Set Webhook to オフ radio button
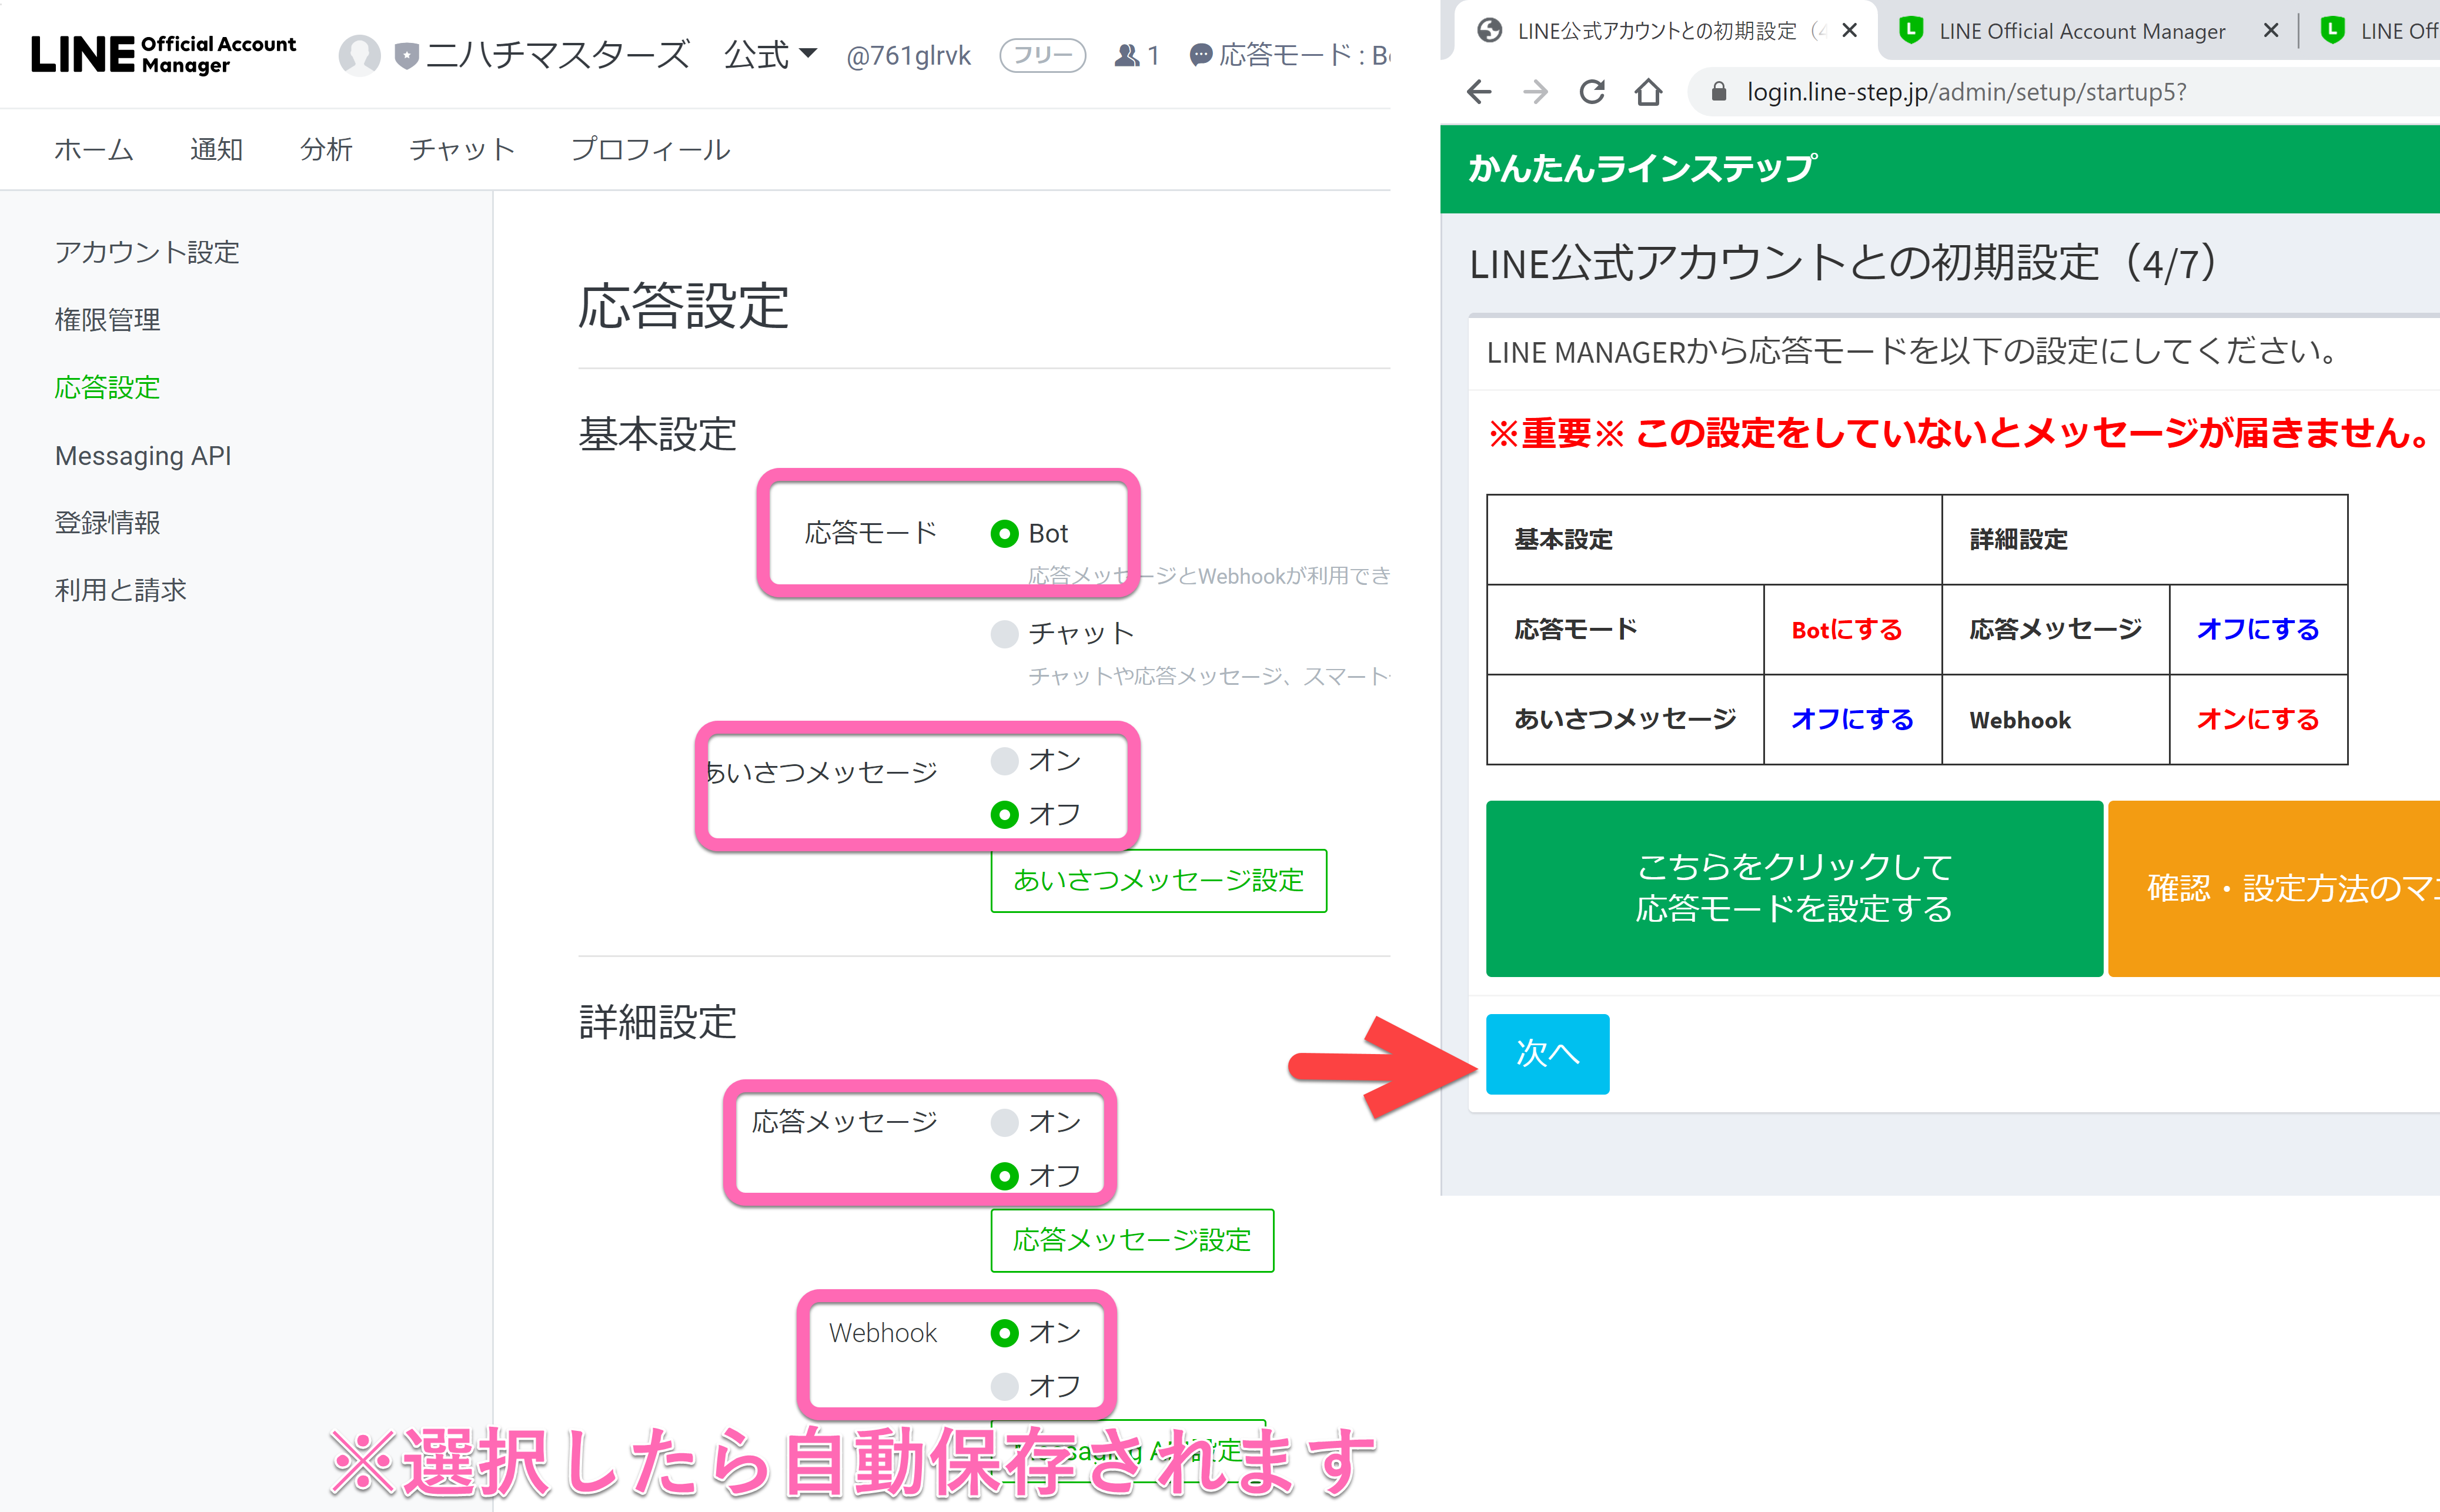Image resolution: width=2440 pixels, height=1512 pixels. coord(1004,1386)
